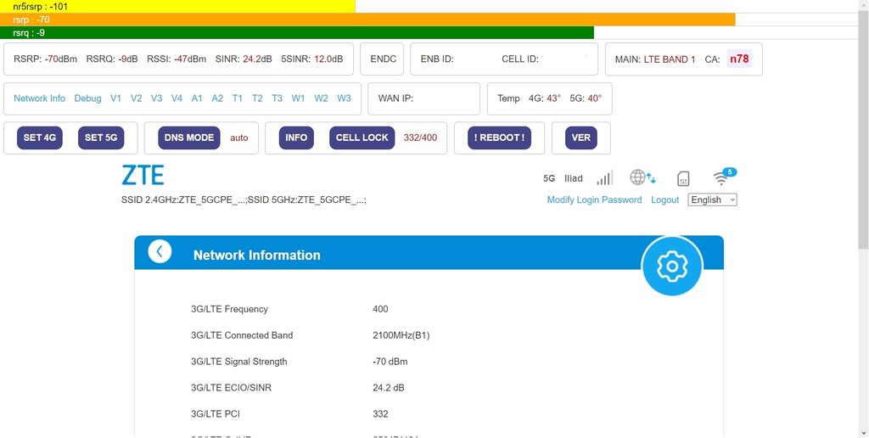
Task: Click the CELL LOCK button
Action: 362,138
